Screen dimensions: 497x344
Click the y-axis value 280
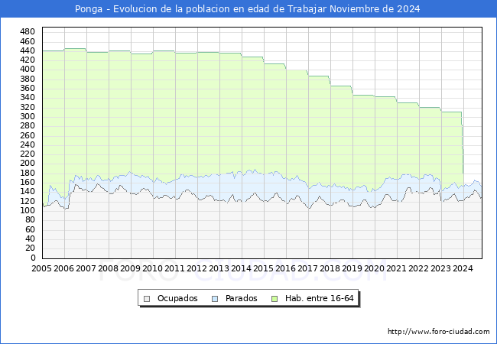point(28,125)
